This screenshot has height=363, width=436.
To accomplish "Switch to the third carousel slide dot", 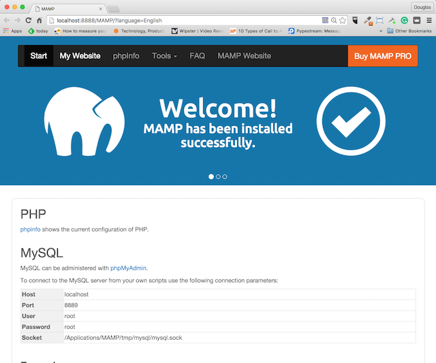I will coord(225,176).
